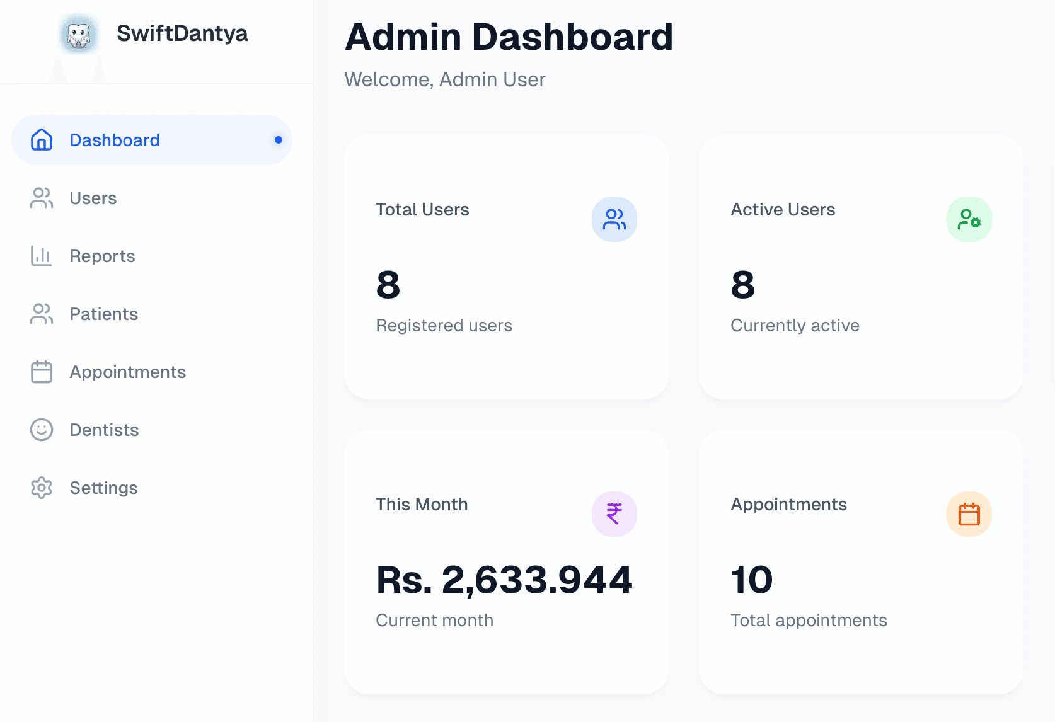This screenshot has height=722, width=1055.
Task: Click the Dashboard home icon
Action: [41, 139]
